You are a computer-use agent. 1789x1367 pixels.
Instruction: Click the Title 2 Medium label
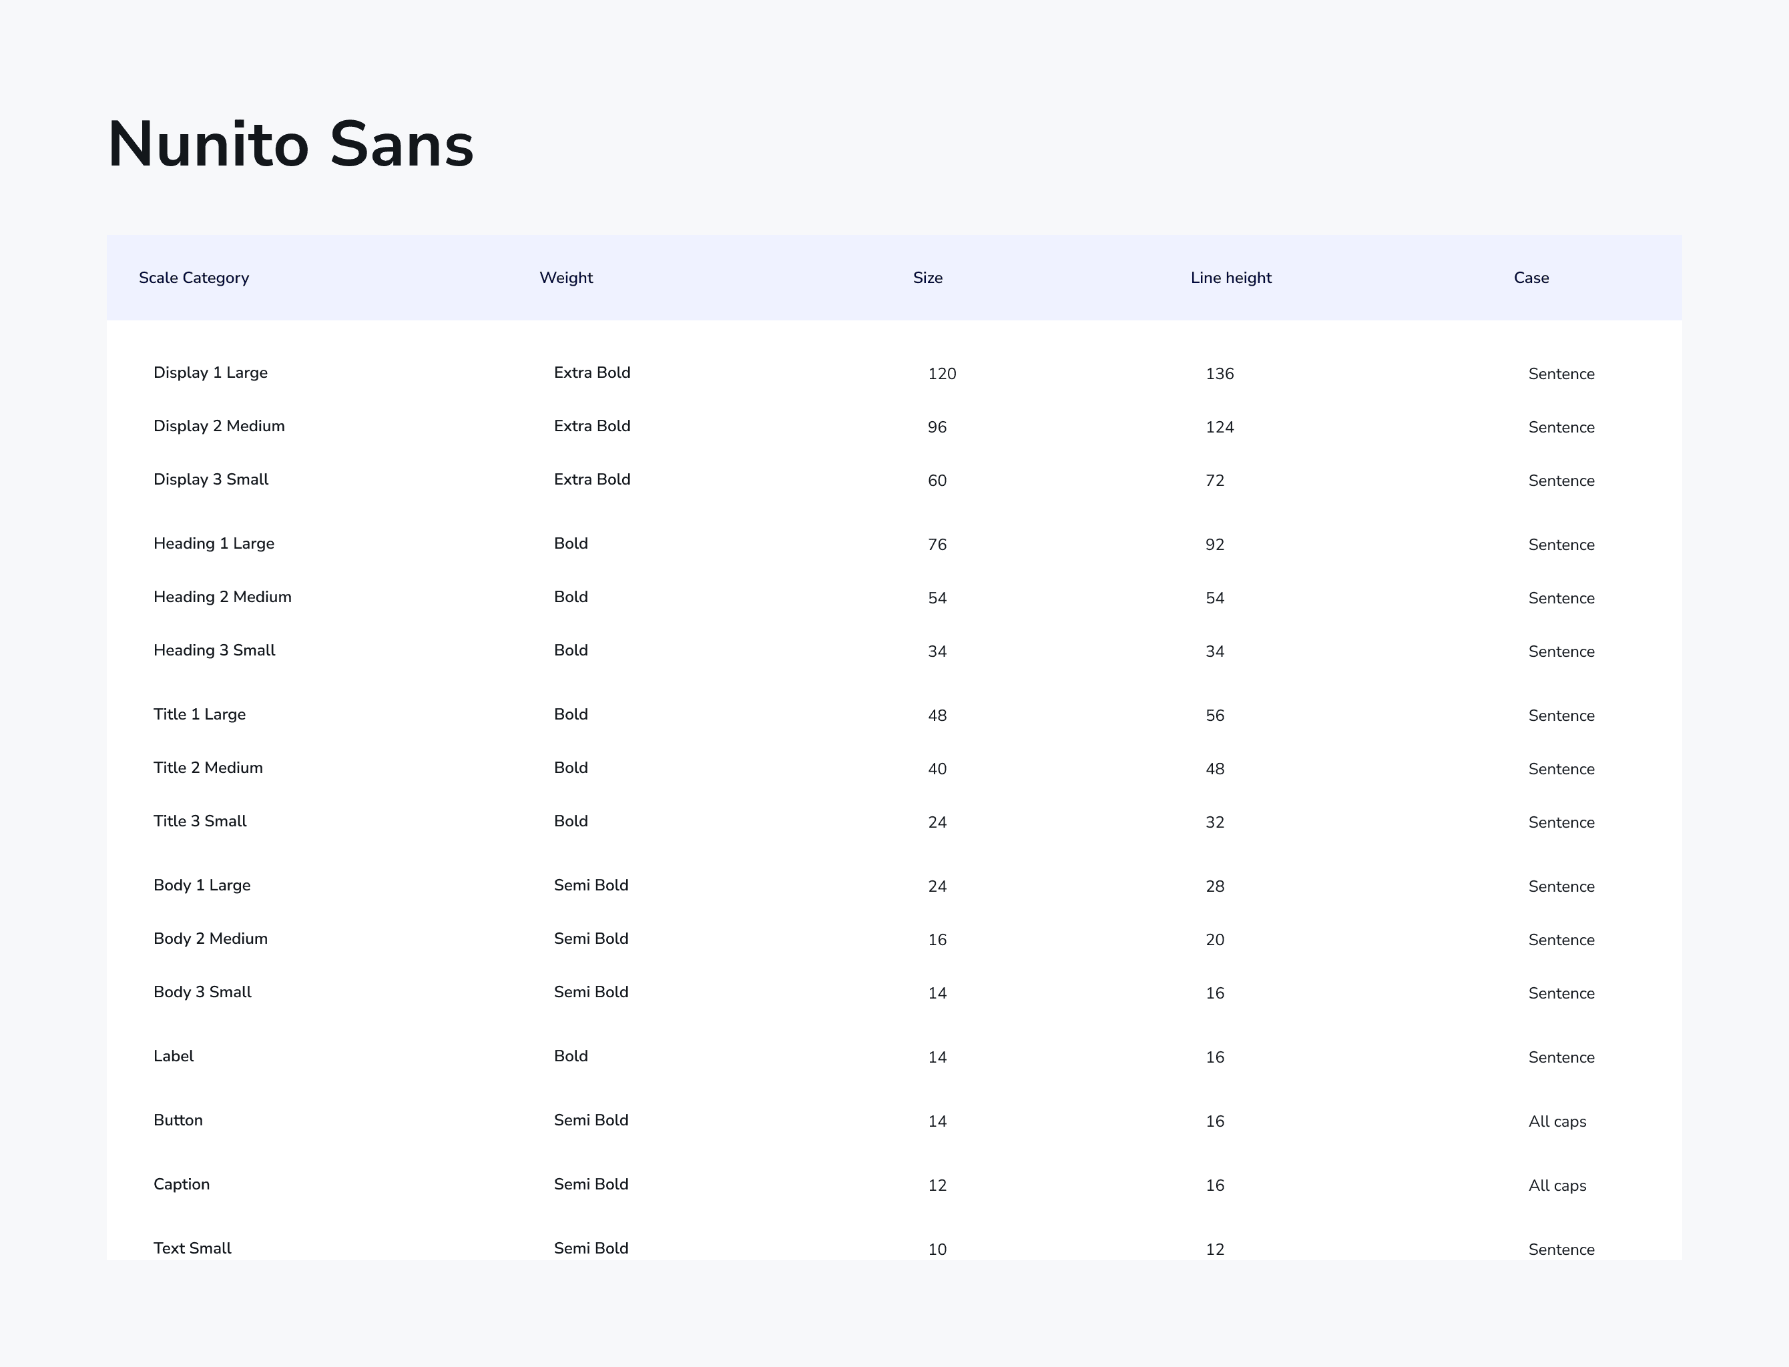pos(208,768)
